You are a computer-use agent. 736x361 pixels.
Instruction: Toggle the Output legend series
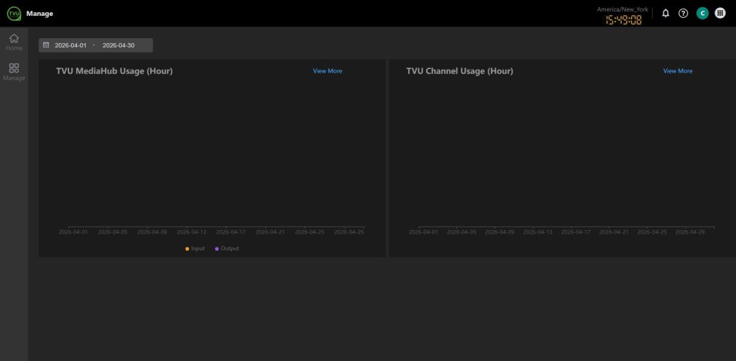pos(227,248)
